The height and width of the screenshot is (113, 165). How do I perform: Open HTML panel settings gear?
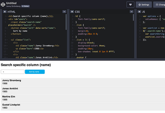[x=5, y=12]
